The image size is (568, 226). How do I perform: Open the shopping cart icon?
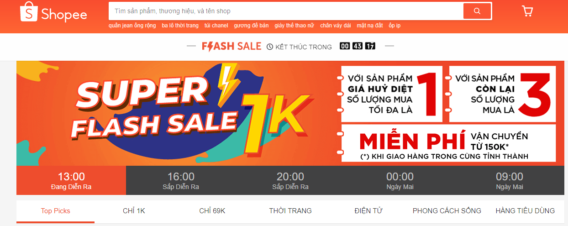coord(527,11)
